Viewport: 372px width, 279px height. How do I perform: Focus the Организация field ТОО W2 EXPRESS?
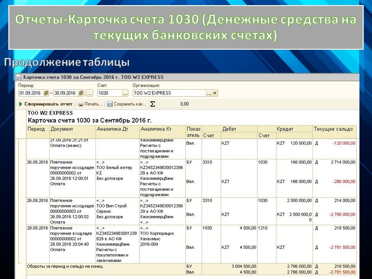click(169, 93)
